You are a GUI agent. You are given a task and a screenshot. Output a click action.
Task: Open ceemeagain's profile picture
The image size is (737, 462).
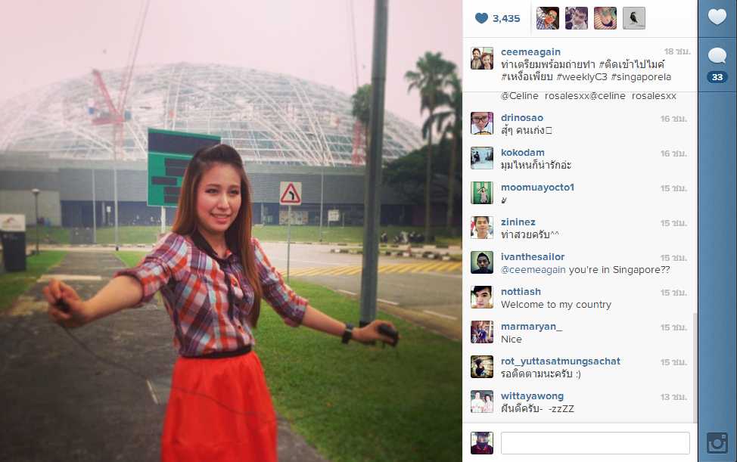482,58
